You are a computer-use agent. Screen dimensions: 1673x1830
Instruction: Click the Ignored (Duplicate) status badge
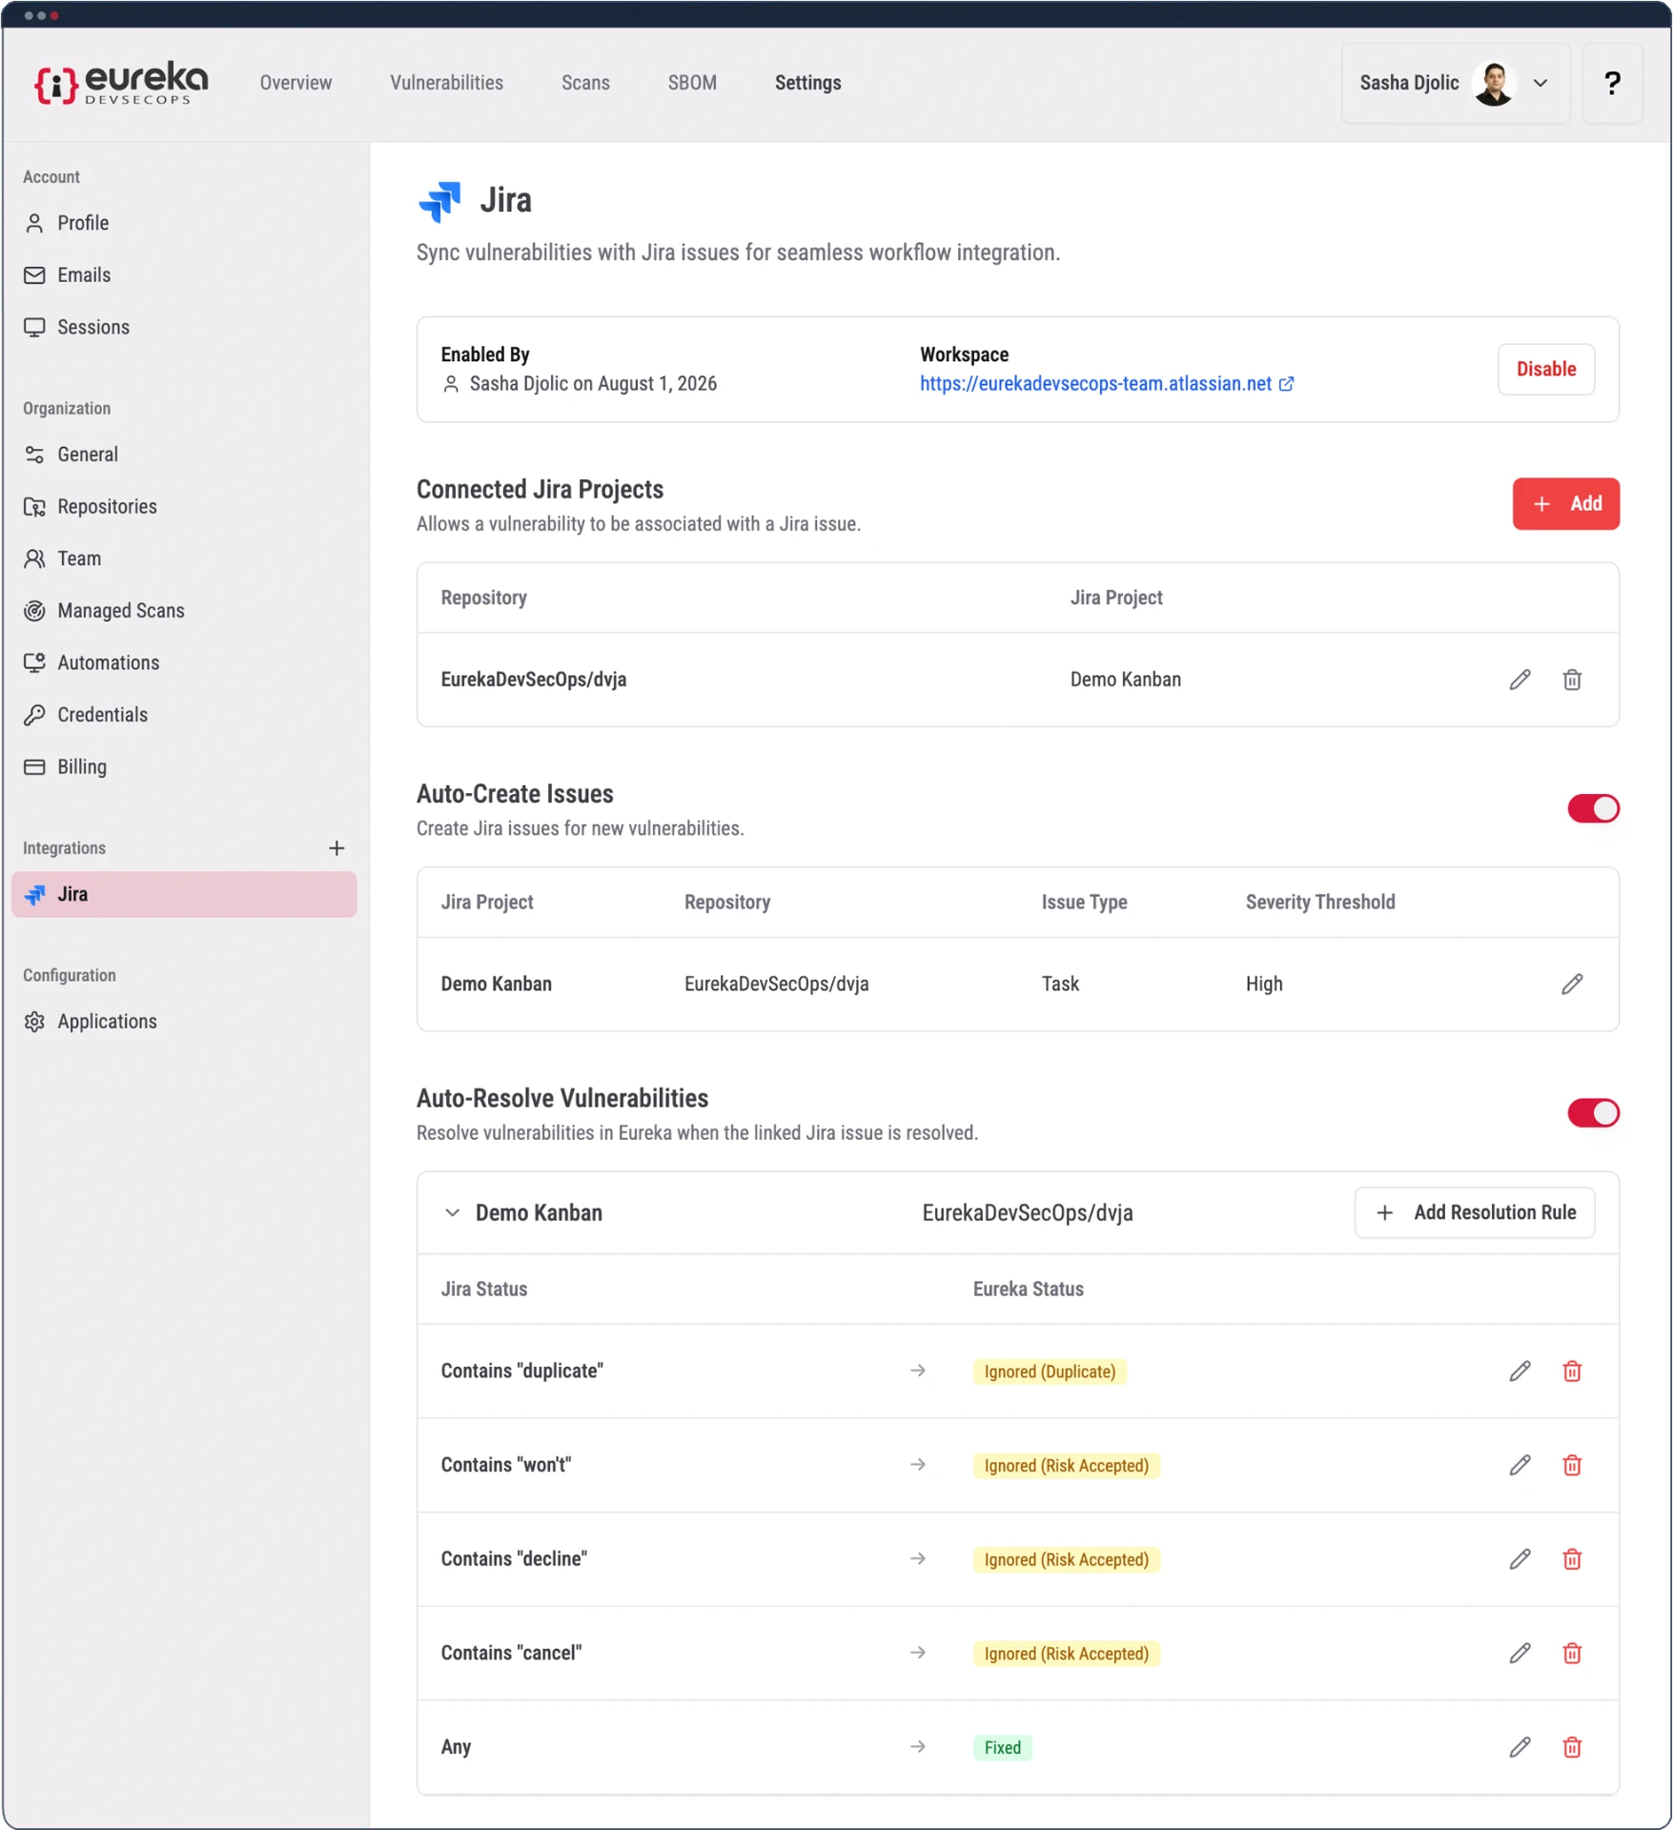[1050, 1372]
